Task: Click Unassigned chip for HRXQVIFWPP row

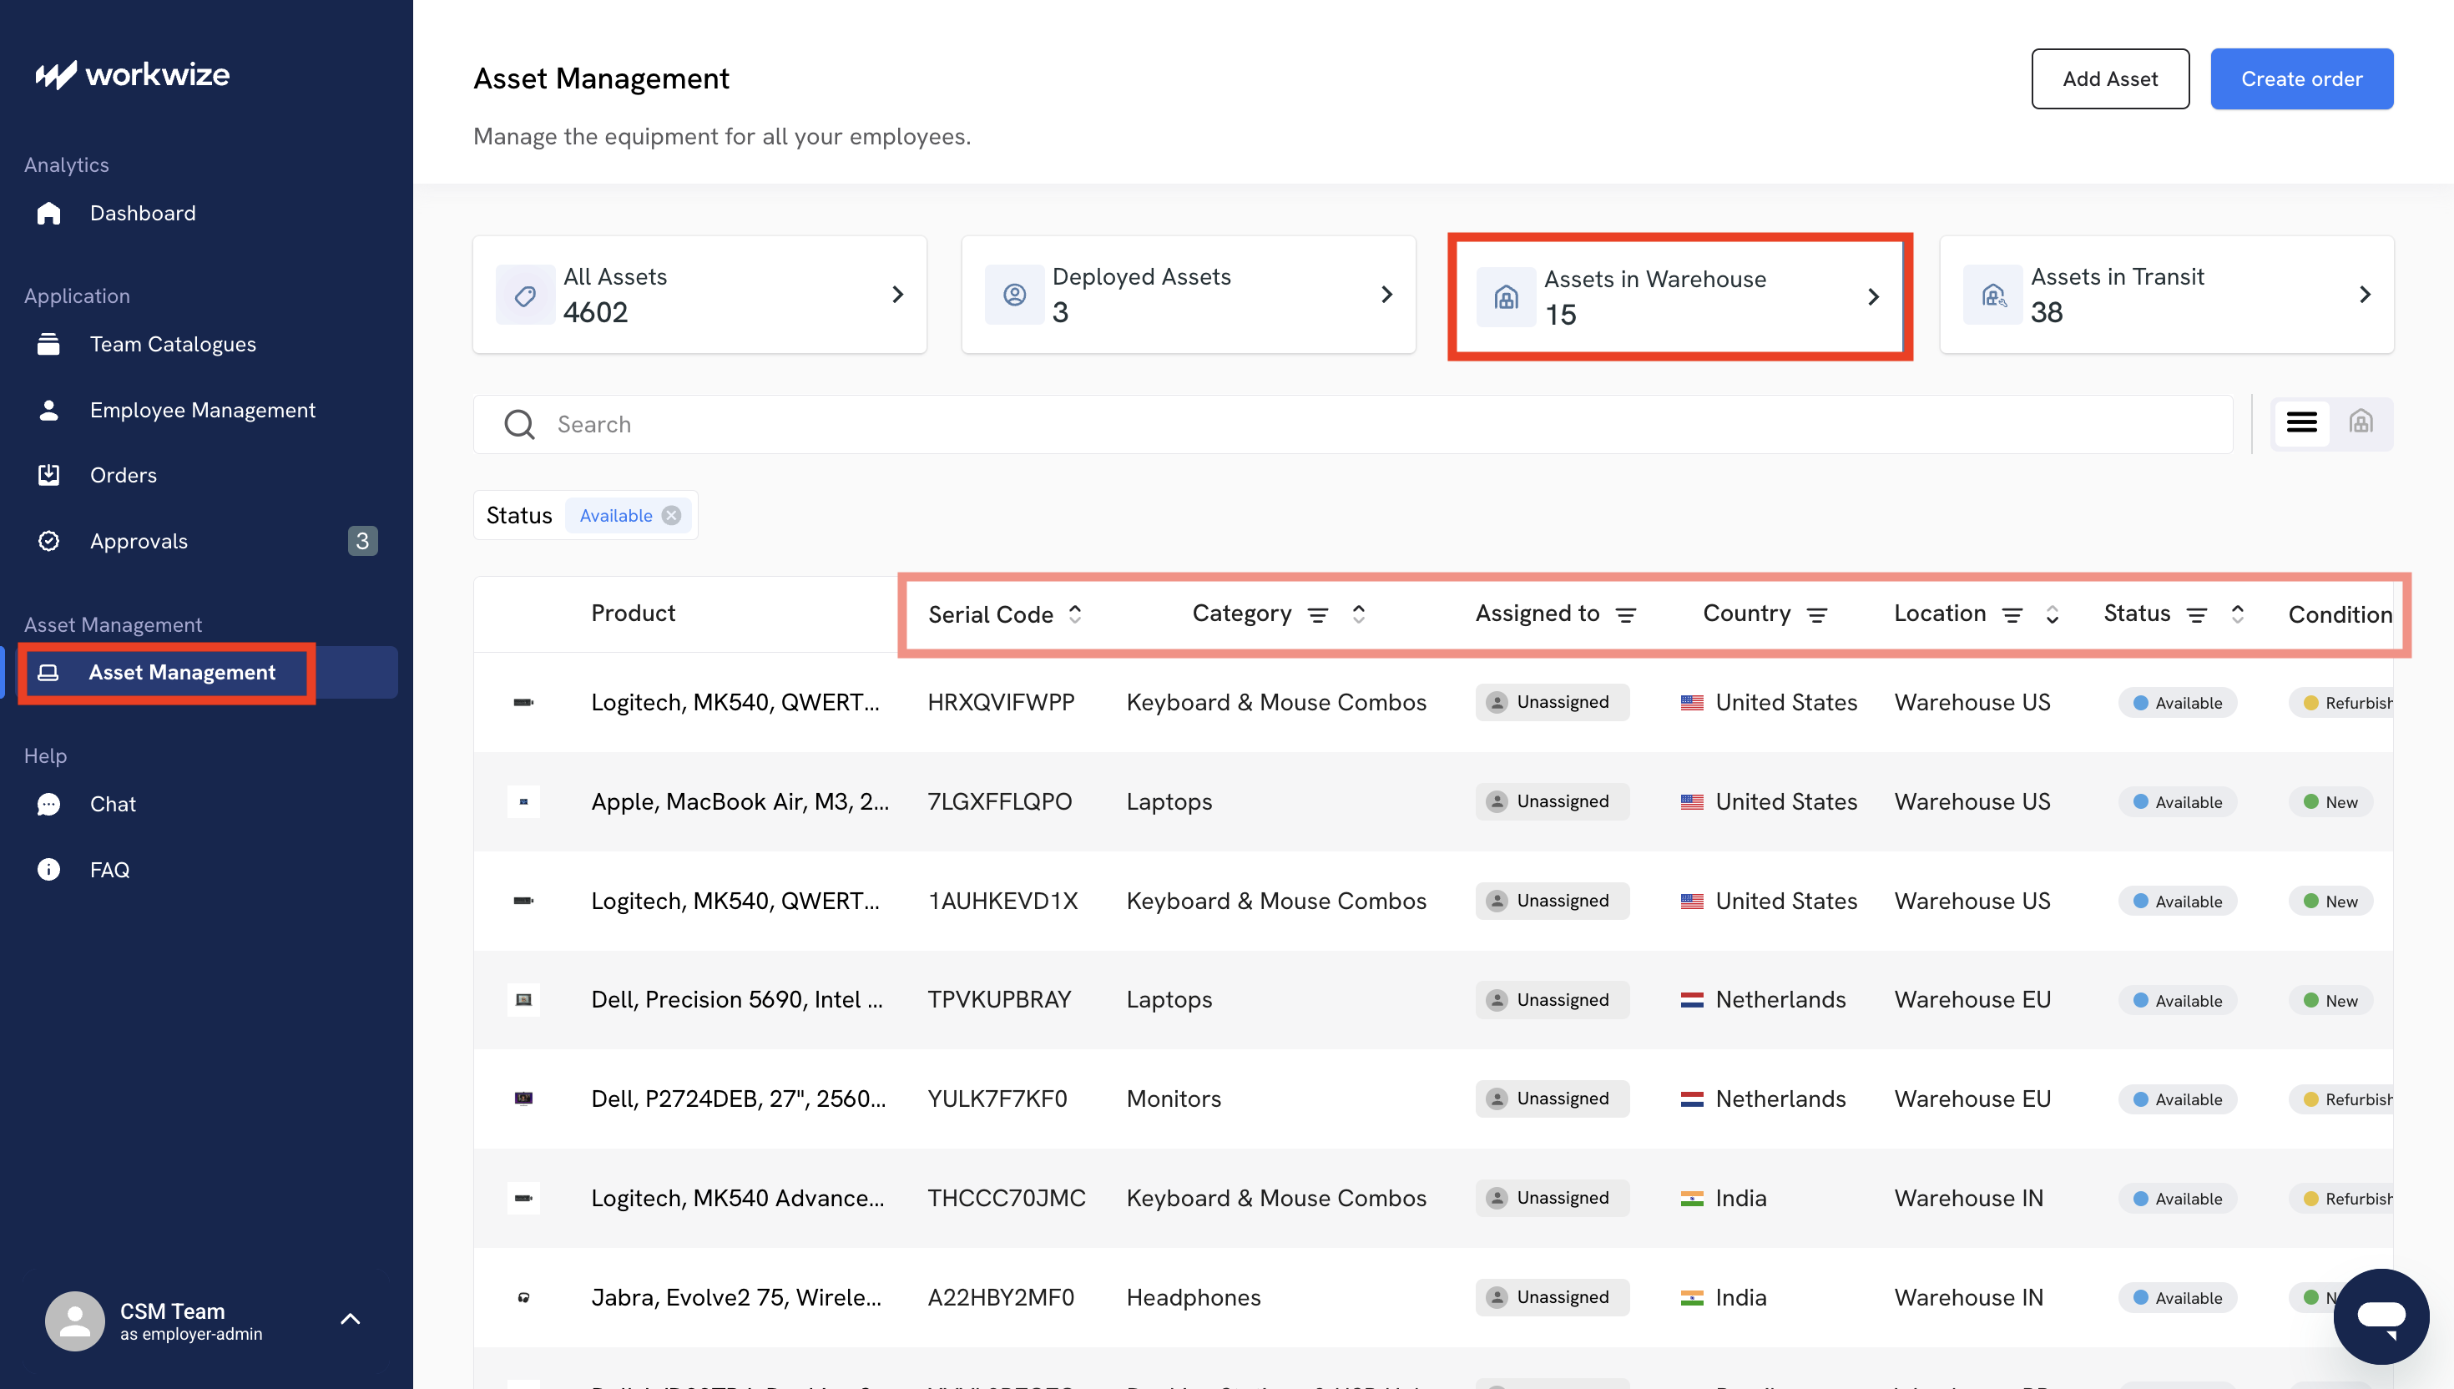Action: click(x=1552, y=702)
